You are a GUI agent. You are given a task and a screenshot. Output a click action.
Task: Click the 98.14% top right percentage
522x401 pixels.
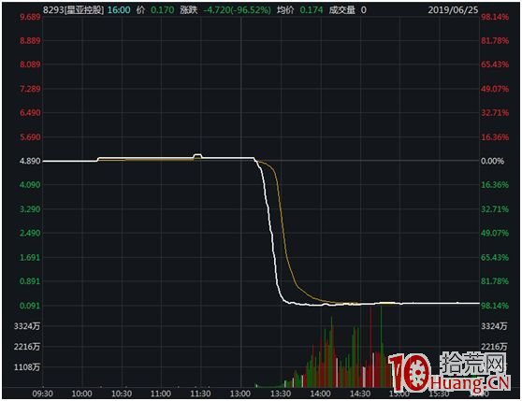coord(495,17)
